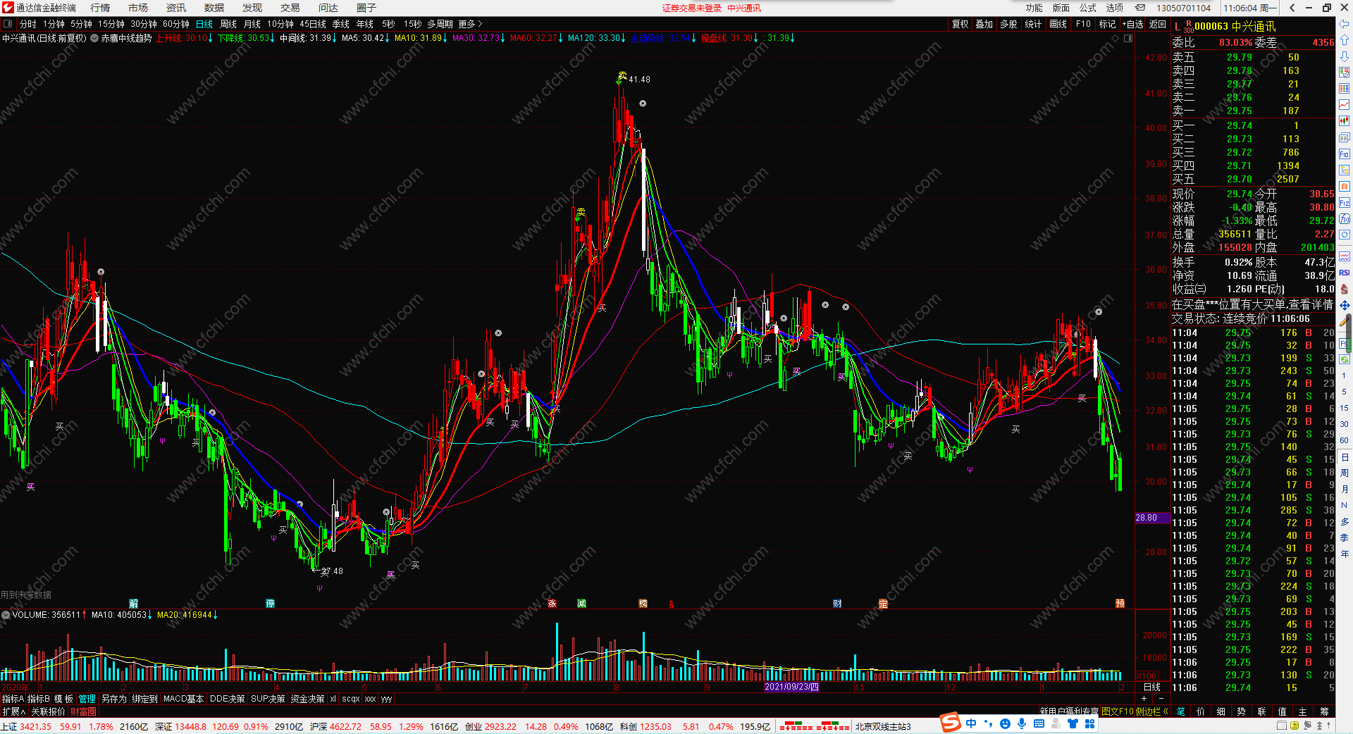Open the 功能 dropdown menu
Viewport: 1353px width, 734px height.
[x=1034, y=8]
